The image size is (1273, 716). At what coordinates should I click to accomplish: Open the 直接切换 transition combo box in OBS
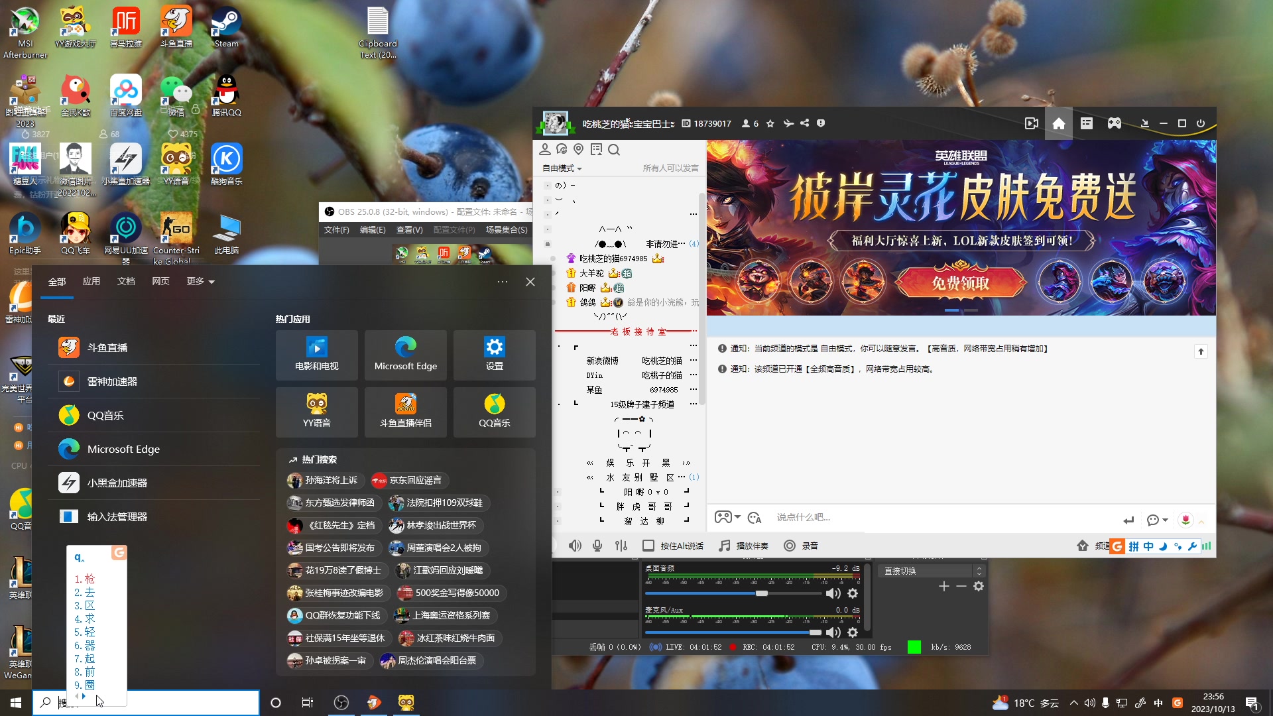tap(932, 571)
